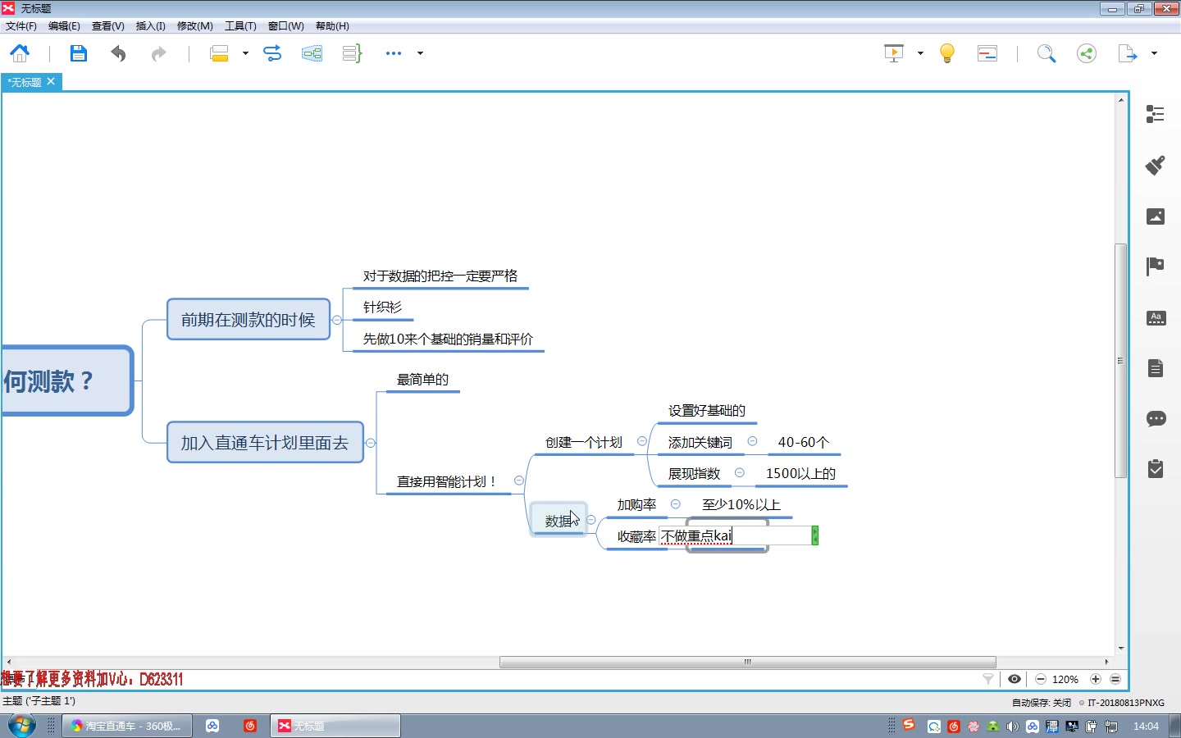Open the more options ellipsis
Image resolution: width=1181 pixels, height=738 pixels.
coord(394,53)
